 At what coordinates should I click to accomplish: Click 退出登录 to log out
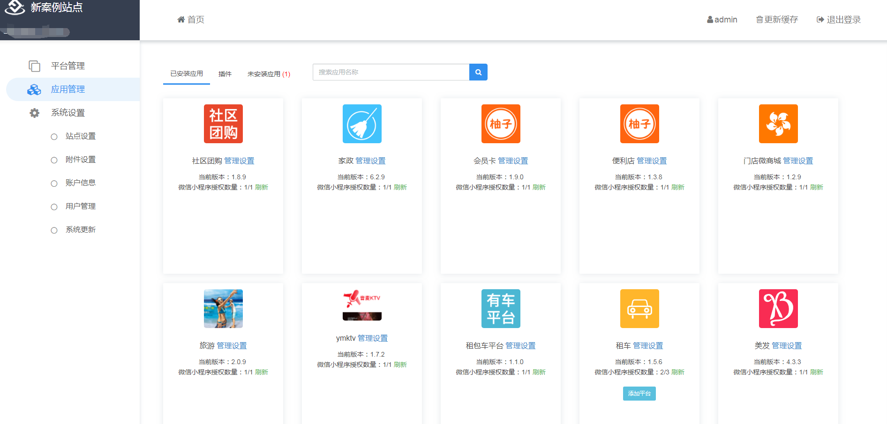(844, 20)
